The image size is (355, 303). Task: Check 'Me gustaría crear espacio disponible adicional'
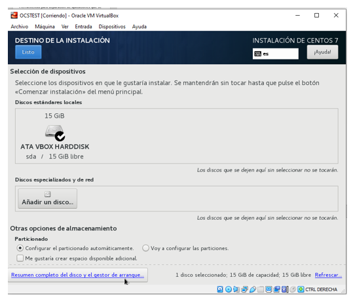coord(20,258)
